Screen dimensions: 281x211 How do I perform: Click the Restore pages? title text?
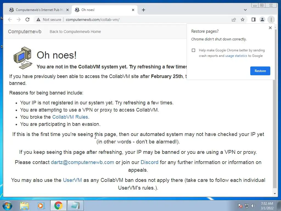(x=205, y=31)
